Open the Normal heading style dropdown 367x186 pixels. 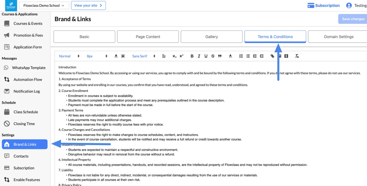[x=69, y=56]
